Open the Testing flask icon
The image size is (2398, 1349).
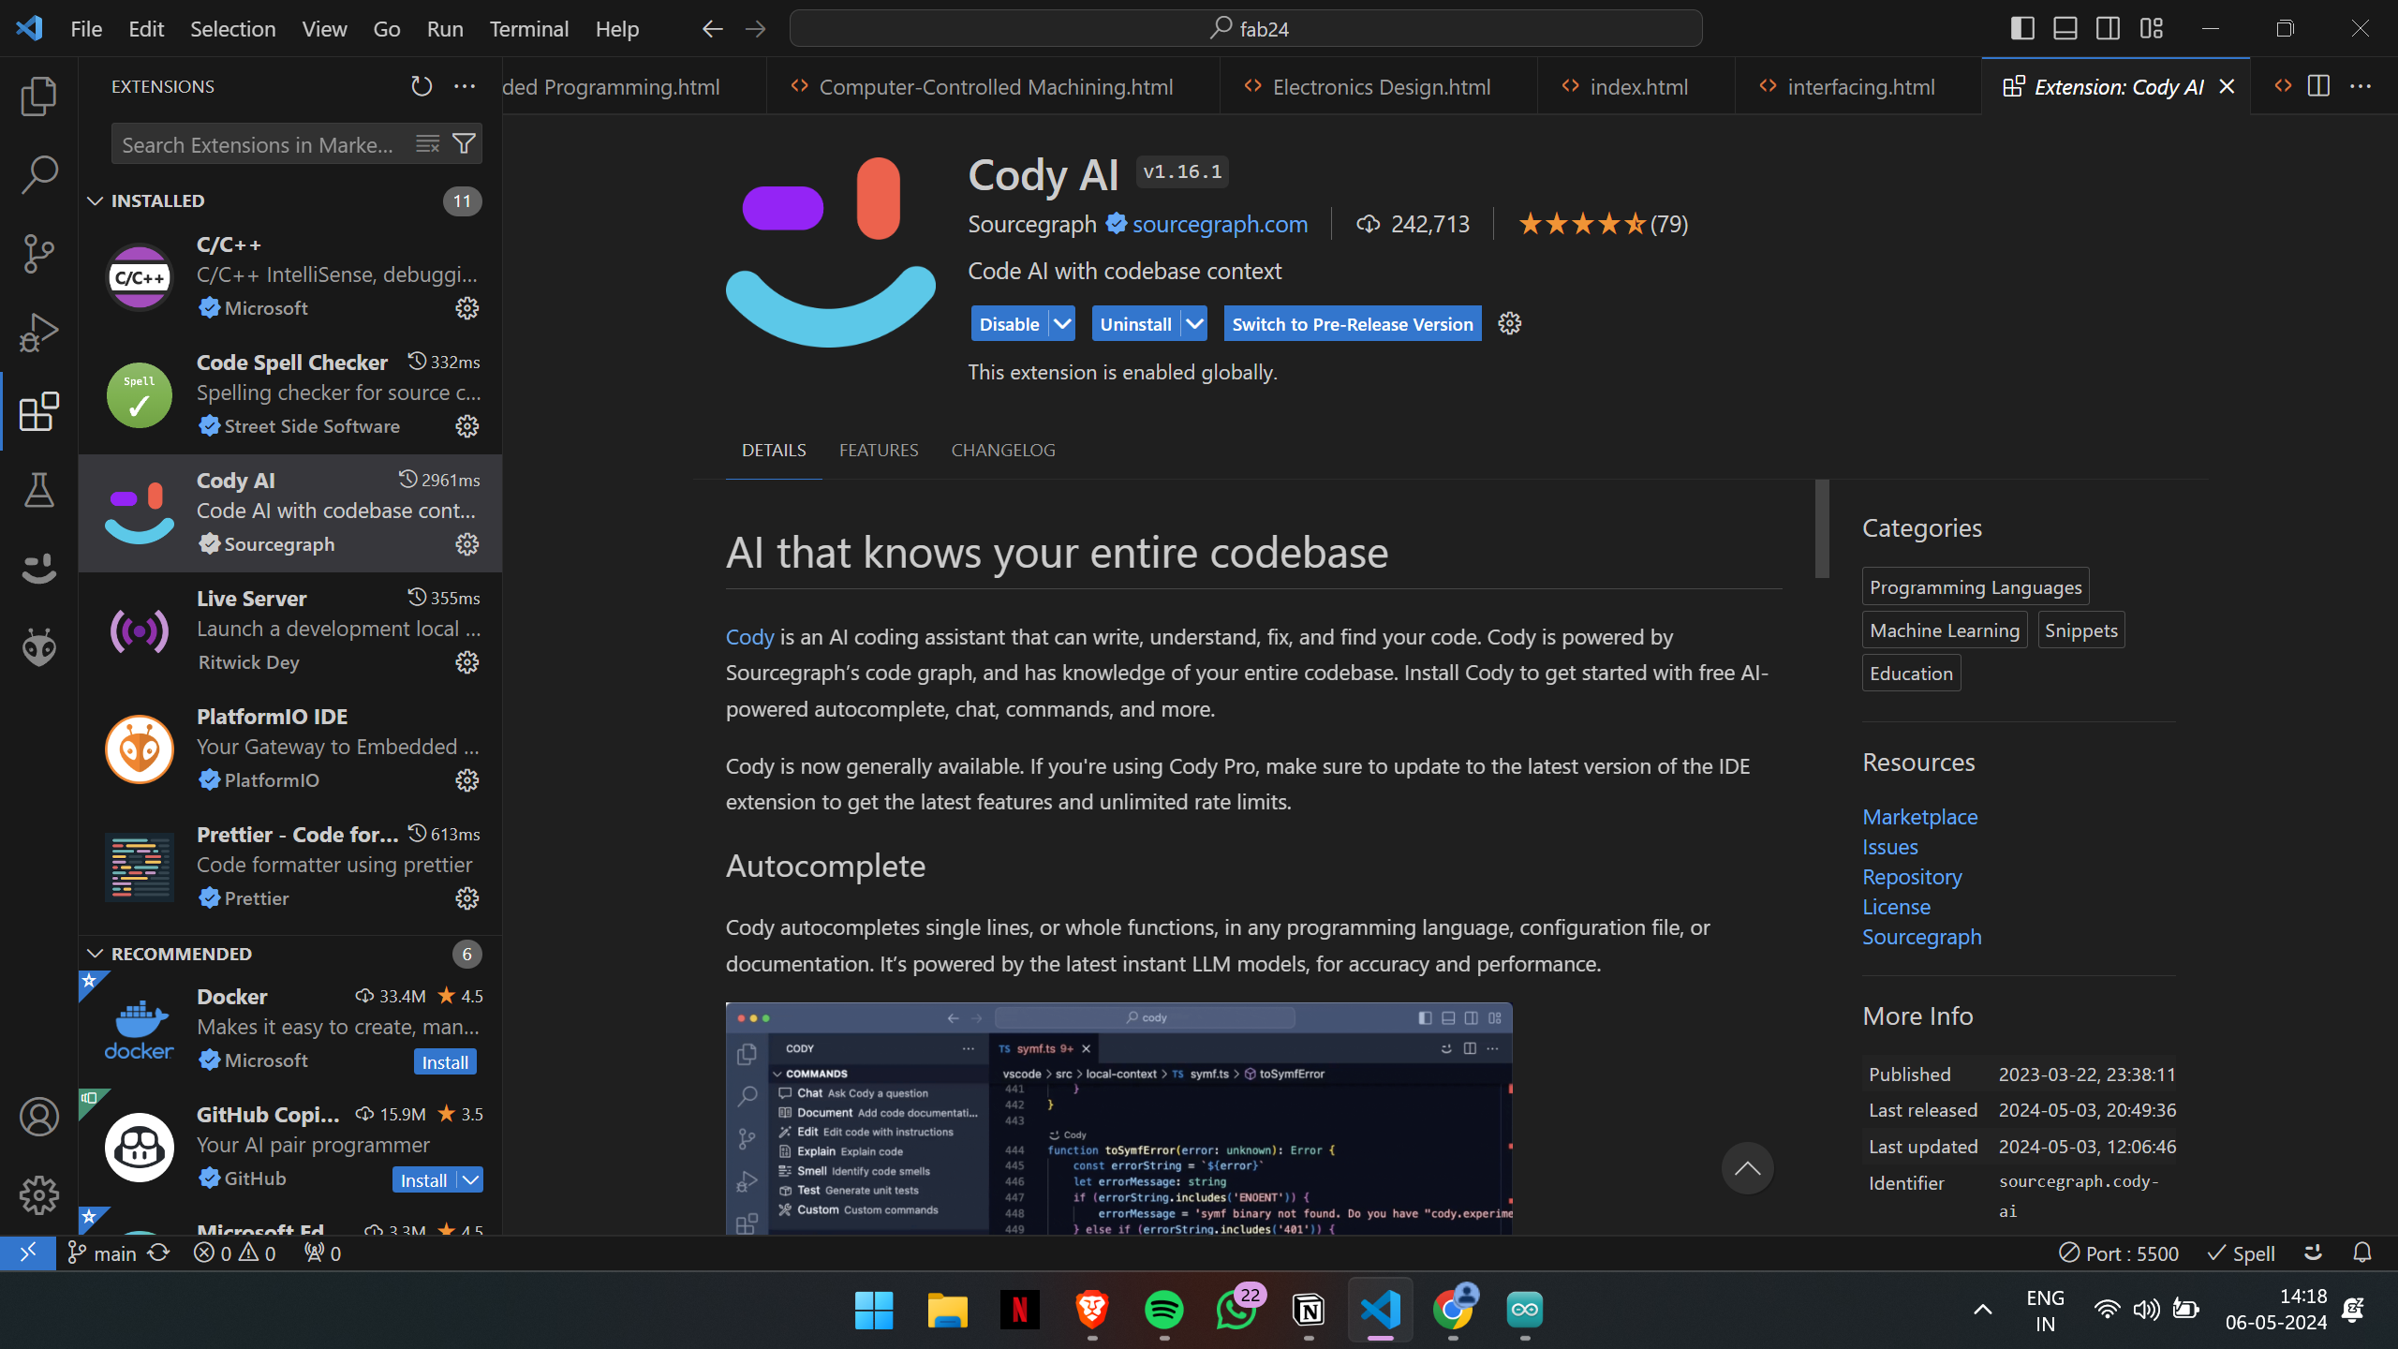click(38, 490)
